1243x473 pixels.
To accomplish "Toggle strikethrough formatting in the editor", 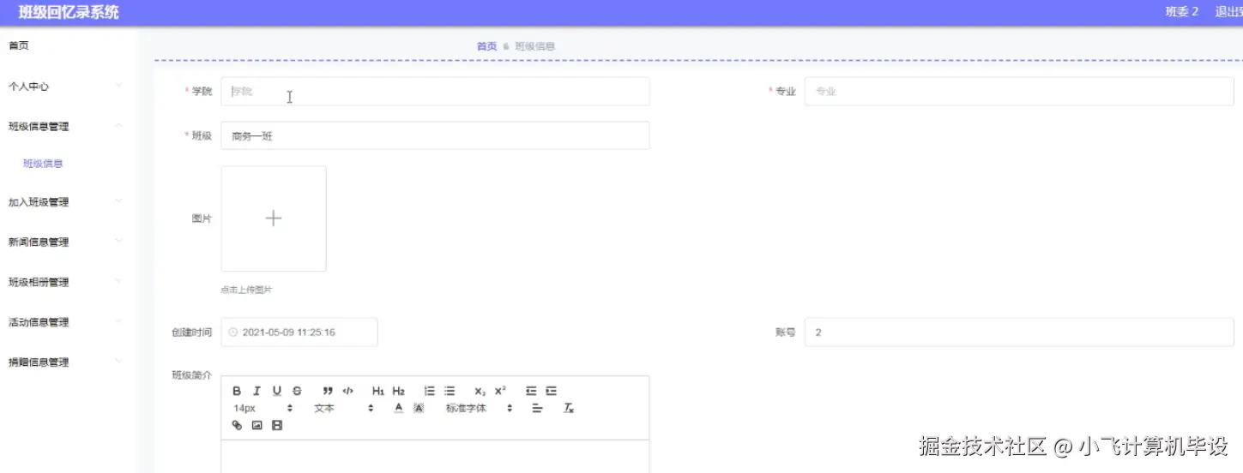I will [298, 391].
